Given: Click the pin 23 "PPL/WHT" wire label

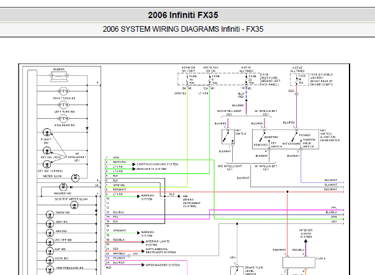Looking at the screenshot, I should tap(119, 258).
